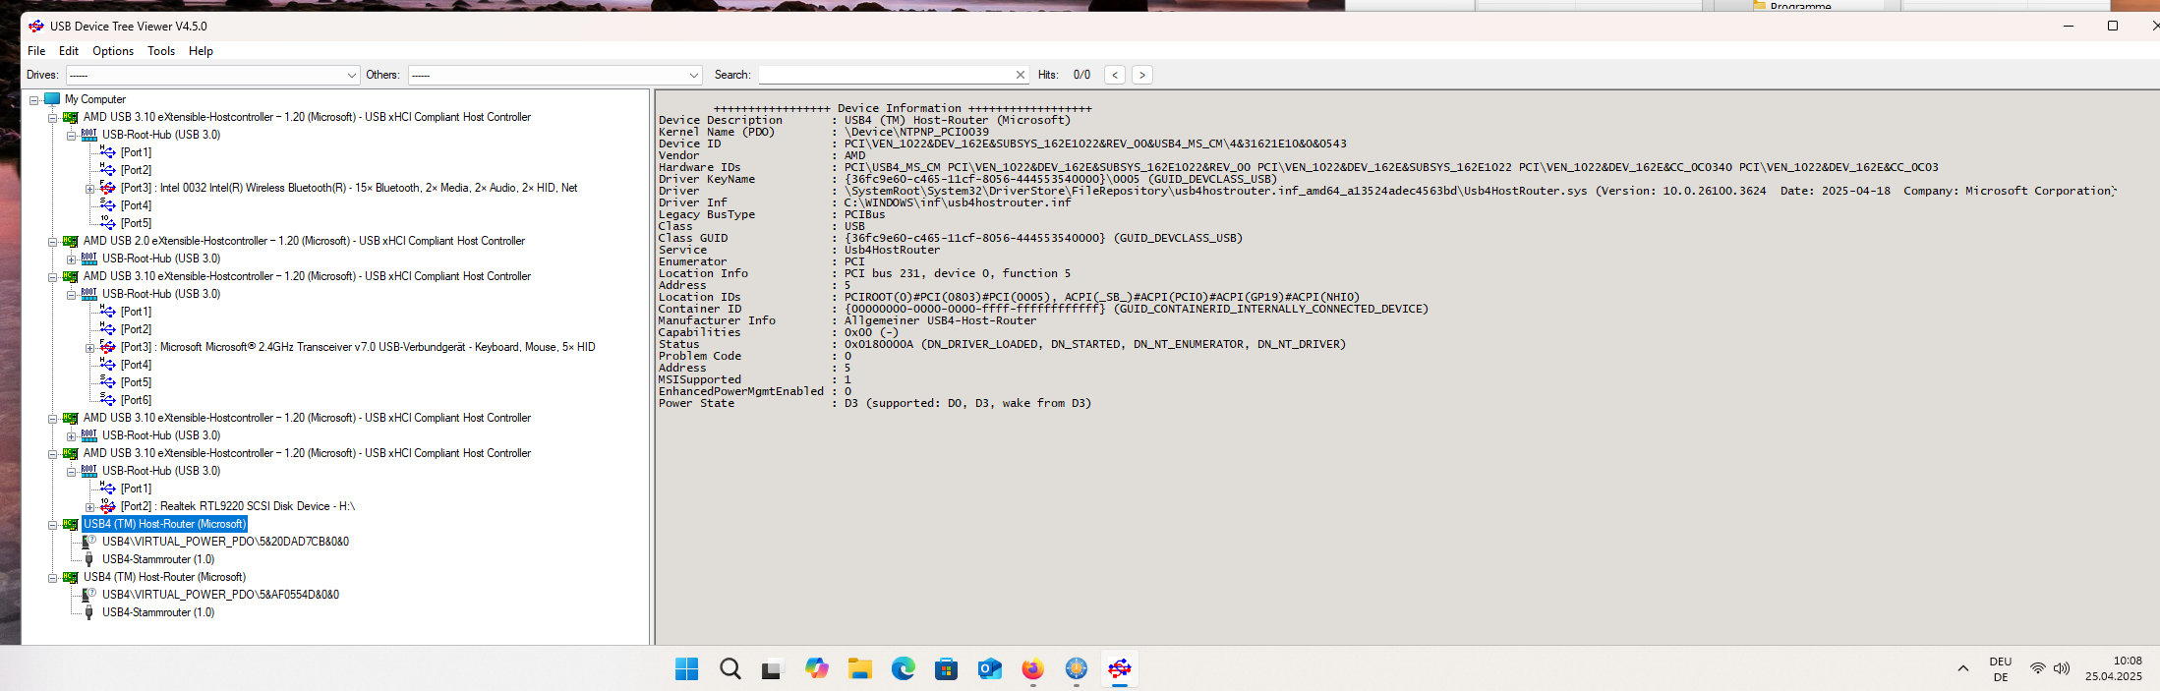Image resolution: width=2160 pixels, height=691 pixels.
Task: Click the USB Device Tree Viewer title icon
Action: point(36,26)
